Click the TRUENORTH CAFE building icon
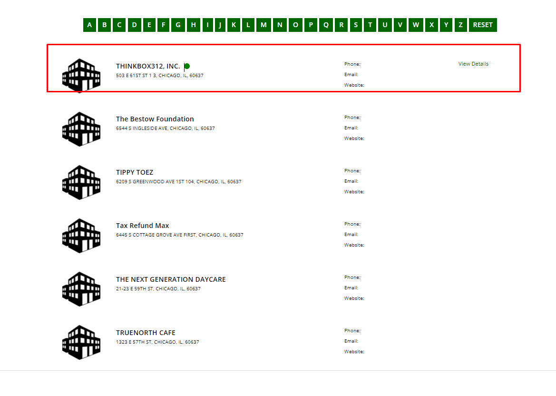This screenshot has width=556, height=396. (81, 342)
